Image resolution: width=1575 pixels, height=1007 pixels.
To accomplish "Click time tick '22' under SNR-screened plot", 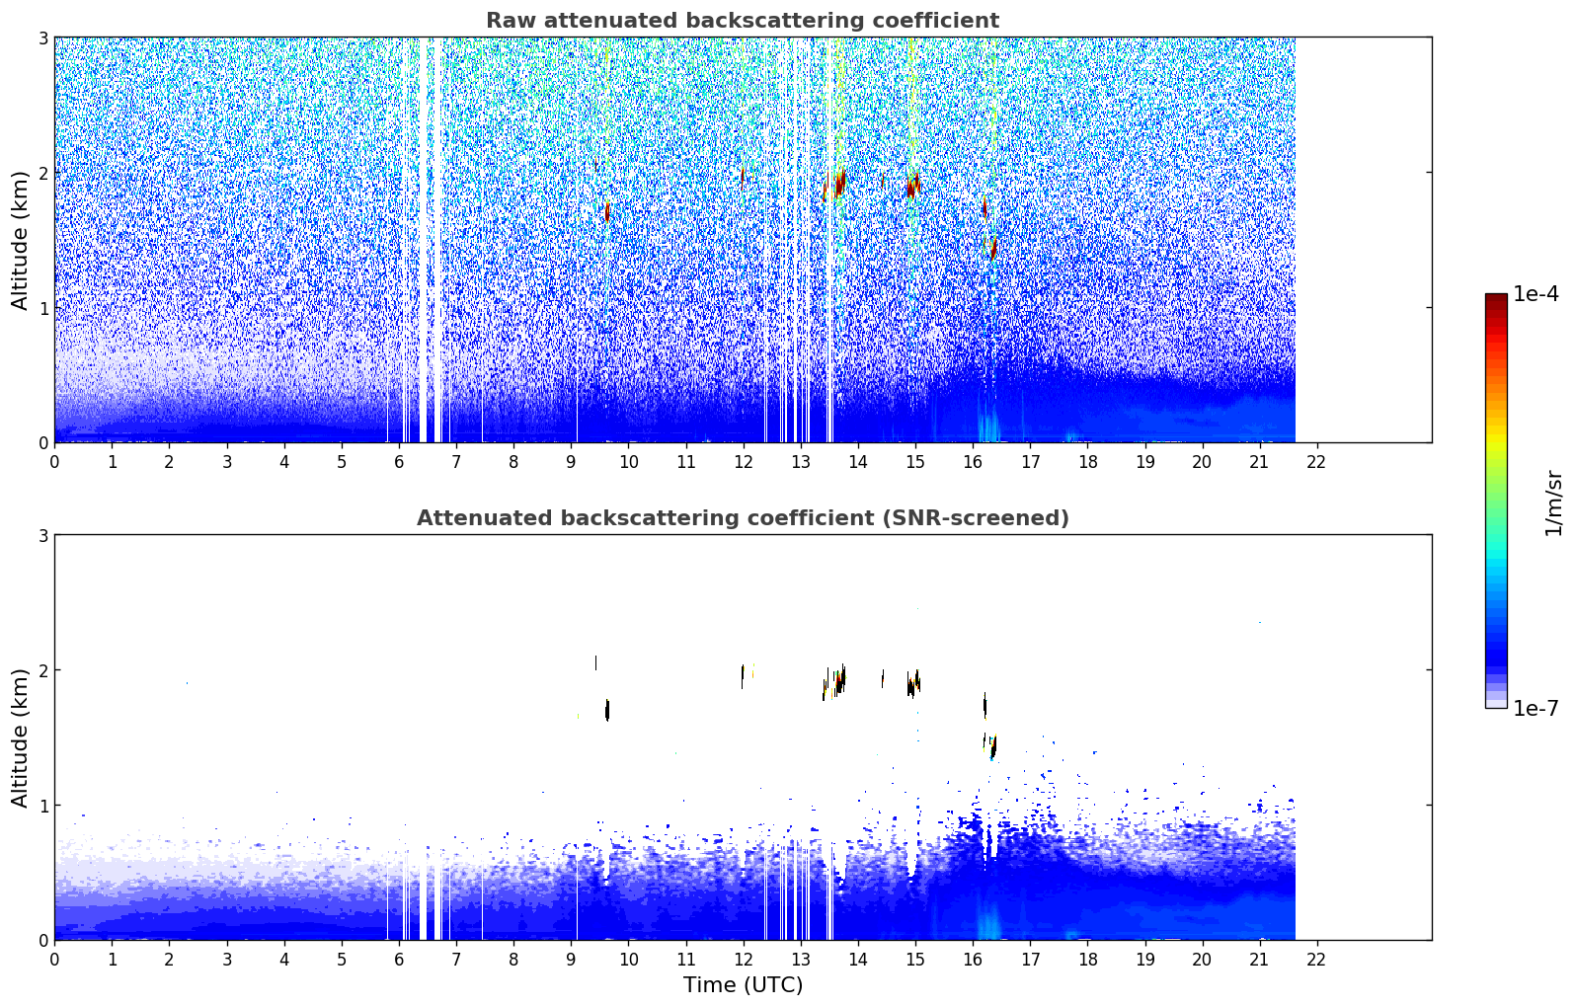I will click(x=1316, y=959).
